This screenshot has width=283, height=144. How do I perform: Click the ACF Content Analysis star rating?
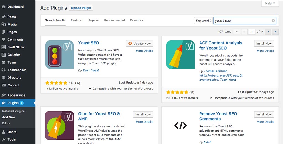(x=177, y=93)
